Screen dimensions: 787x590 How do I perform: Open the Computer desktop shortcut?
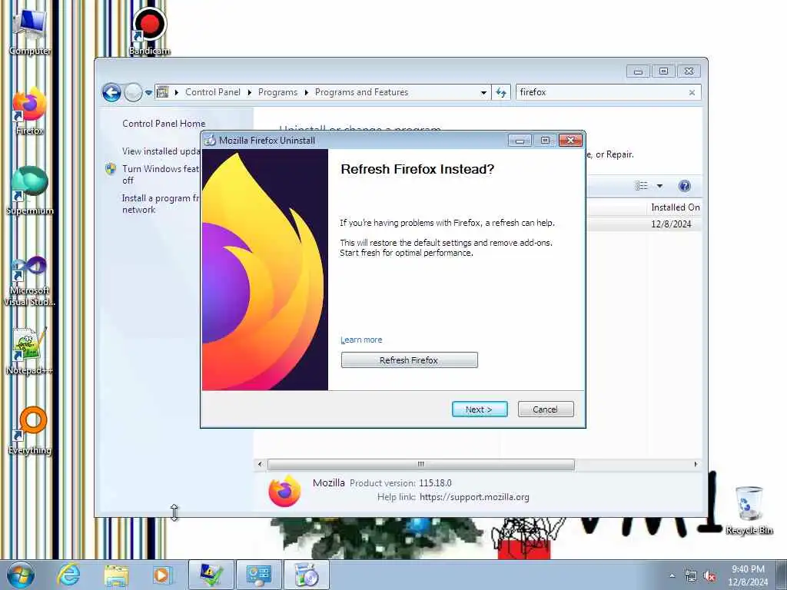[30, 31]
